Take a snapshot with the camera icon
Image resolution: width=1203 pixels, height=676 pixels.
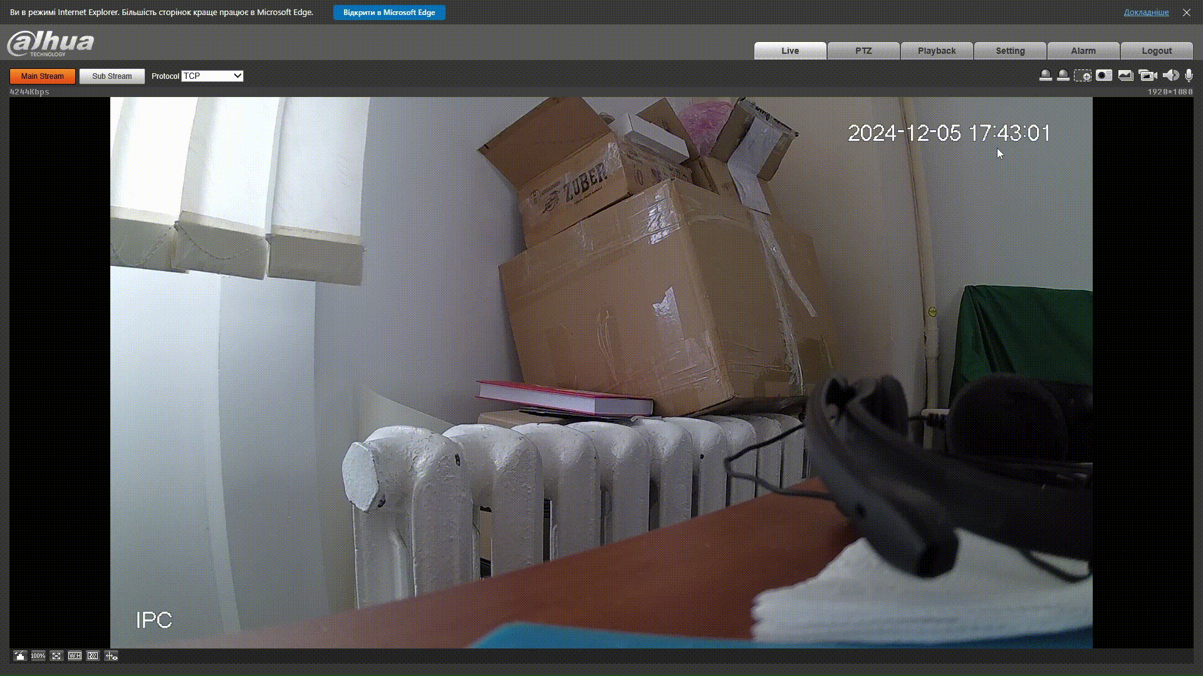tap(1103, 76)
